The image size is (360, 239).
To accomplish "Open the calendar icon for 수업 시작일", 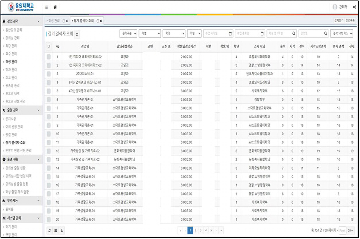I will coord(230,33).
